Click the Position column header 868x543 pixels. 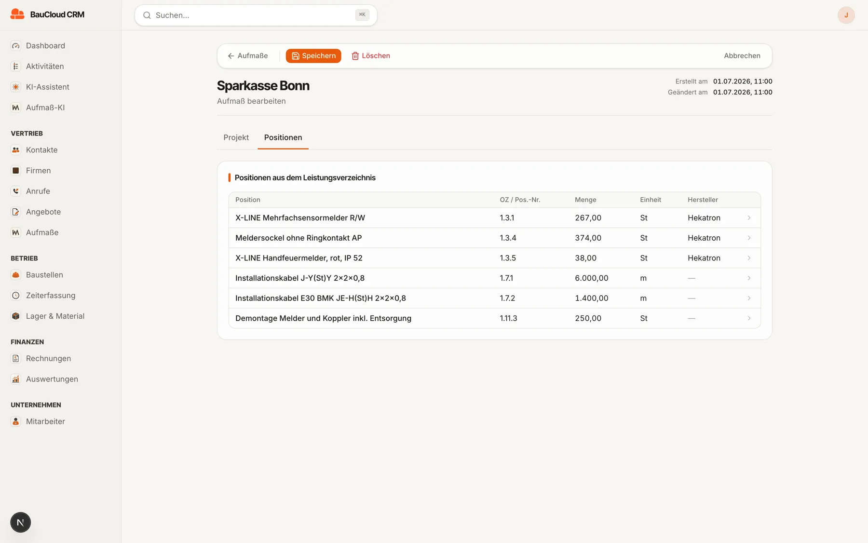point(248,200)
